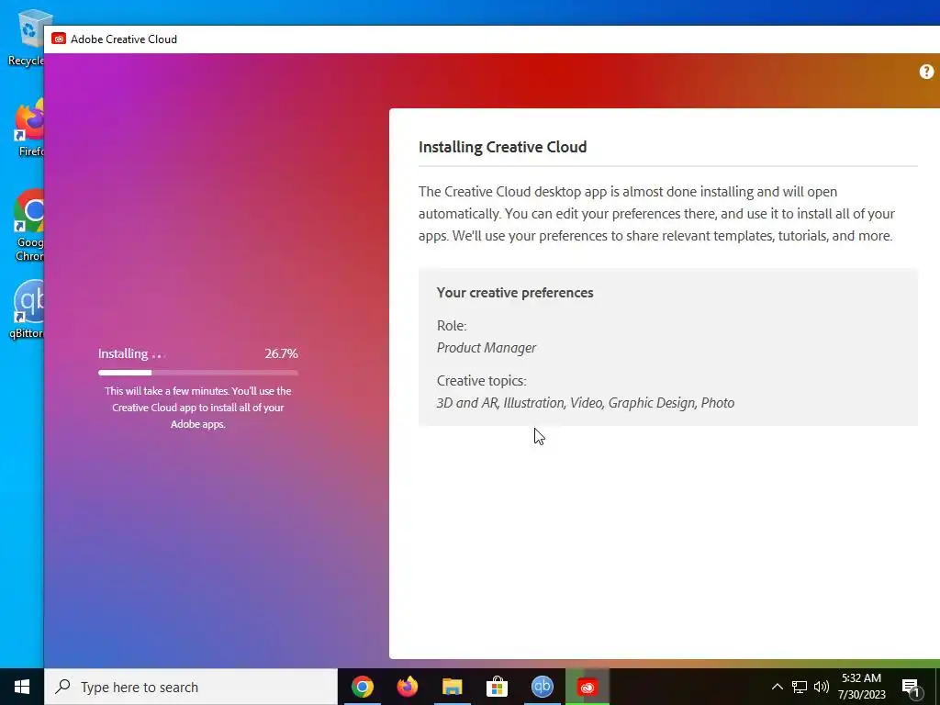The width and height of the screenshot is (940, 705).
Task: Click the 26.7% progress value
Action: (281, 353)
